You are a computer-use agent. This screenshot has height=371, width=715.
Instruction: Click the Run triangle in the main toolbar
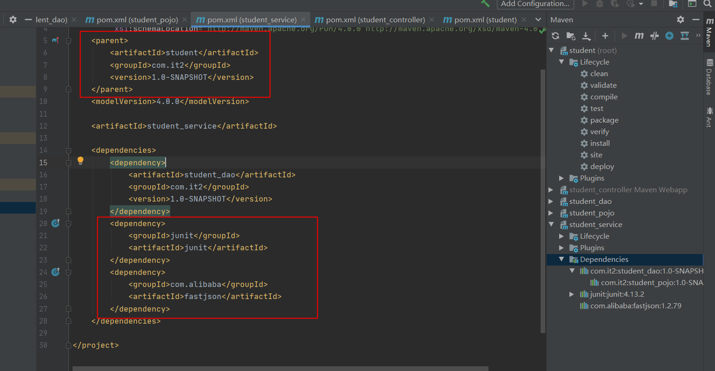coord(585,3)
